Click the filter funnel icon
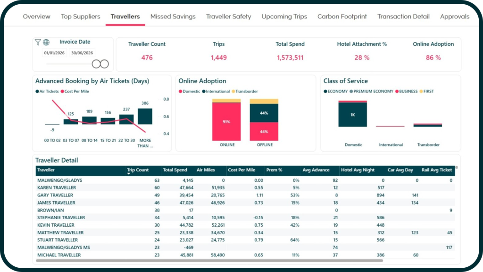This screenshot has height=272, width=483. pyautogui.click(x=38, y=42)
